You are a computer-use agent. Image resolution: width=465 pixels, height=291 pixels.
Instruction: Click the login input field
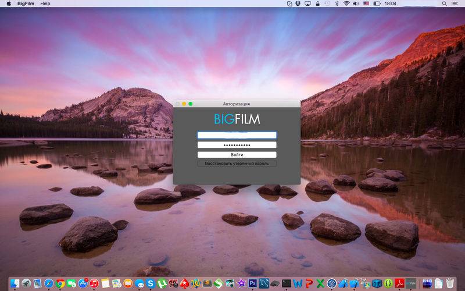pos(237,135)
